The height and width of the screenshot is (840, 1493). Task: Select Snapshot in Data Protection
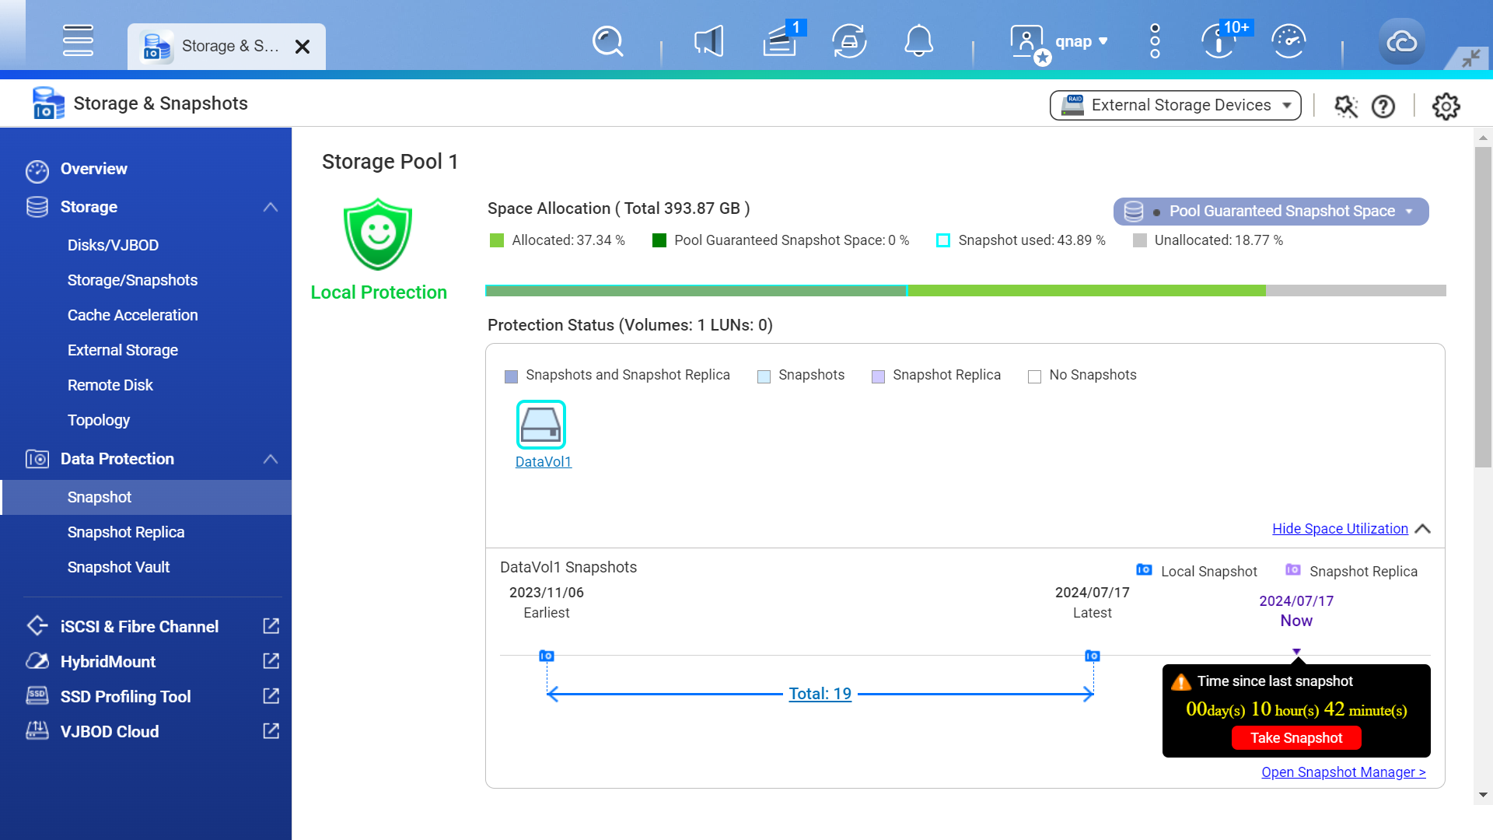[146, 497]
